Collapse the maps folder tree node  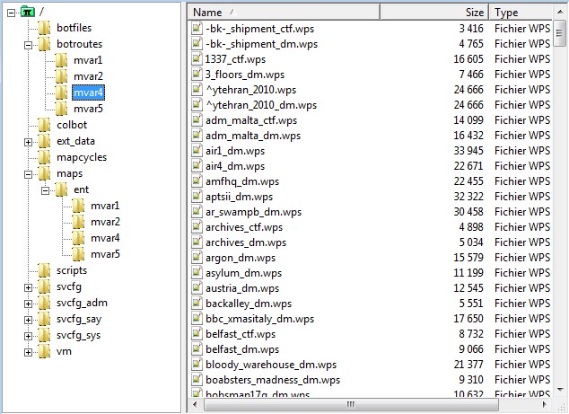coord(29,173)
